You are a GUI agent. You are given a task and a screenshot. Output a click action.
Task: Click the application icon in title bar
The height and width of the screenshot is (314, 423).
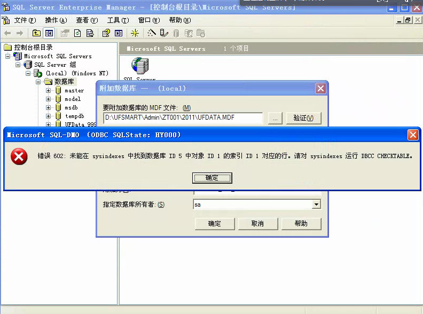[x=6, y=7]
